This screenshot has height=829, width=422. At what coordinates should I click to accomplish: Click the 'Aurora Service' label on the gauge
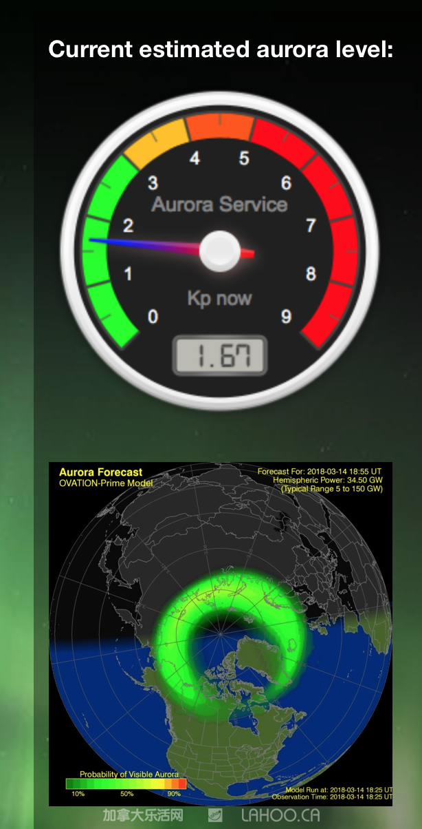point(219,204)
